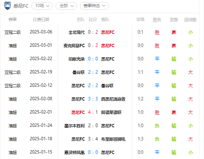Open the 2:2 score for 2025-02-19 match
This screenshot has width=204, height=159.
(93, 72)
